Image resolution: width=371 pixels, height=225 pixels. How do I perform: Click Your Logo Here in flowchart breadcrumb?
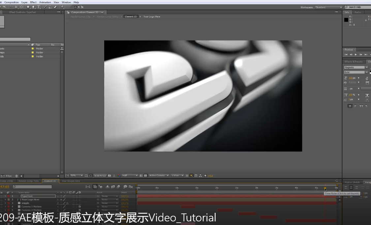point(152,17)
